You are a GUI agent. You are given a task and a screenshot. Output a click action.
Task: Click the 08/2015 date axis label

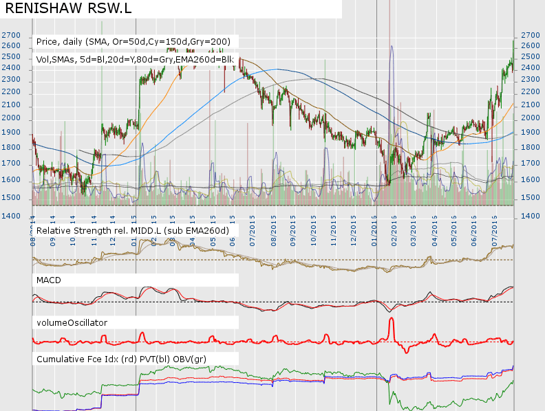coord(275,231)
